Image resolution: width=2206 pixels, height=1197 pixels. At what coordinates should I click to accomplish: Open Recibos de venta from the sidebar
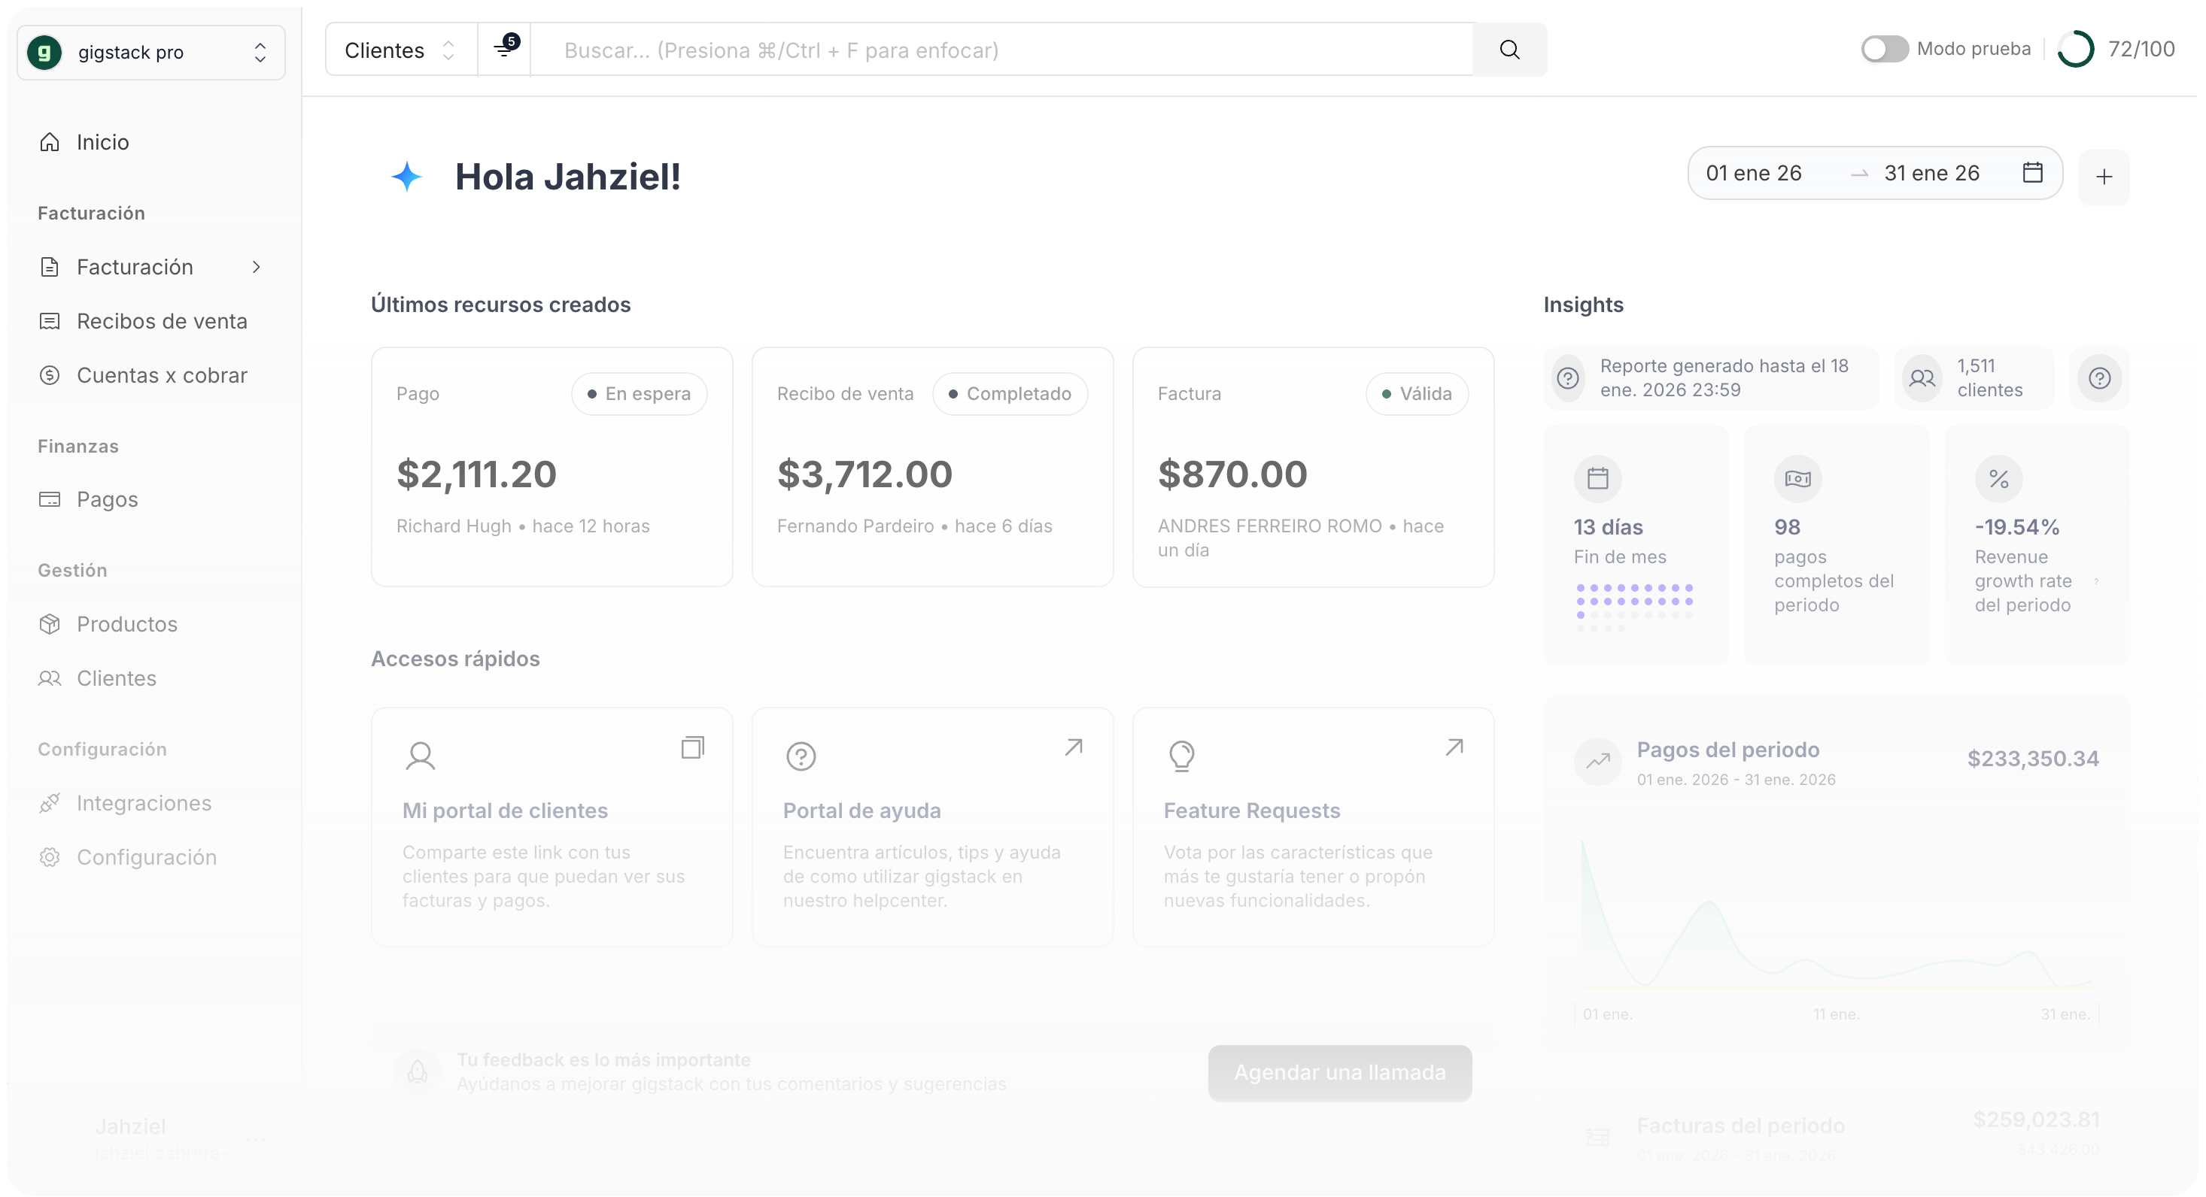coord(162,321)
